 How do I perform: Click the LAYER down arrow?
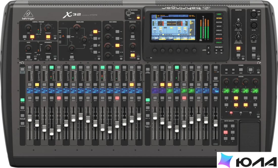click(209, 52)
